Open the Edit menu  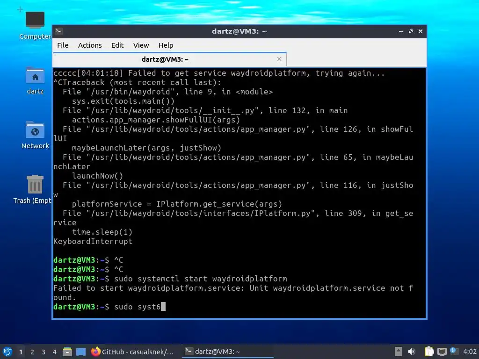(117, 45)
